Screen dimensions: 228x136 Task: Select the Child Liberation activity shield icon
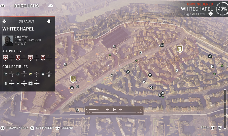43,58
